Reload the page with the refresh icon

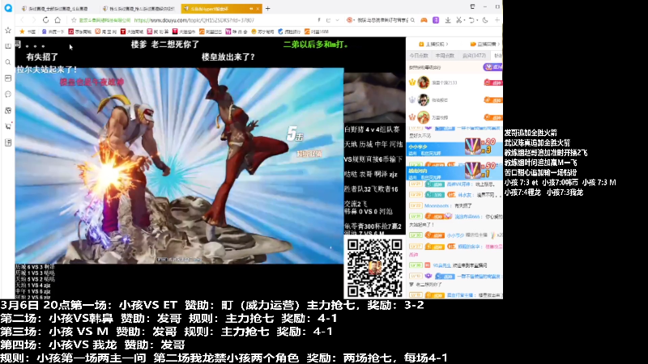click(45, 19)
